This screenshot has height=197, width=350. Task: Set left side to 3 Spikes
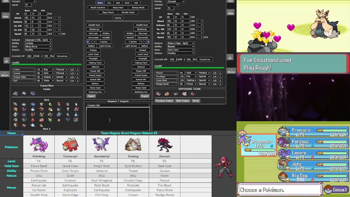pos(103,42)
